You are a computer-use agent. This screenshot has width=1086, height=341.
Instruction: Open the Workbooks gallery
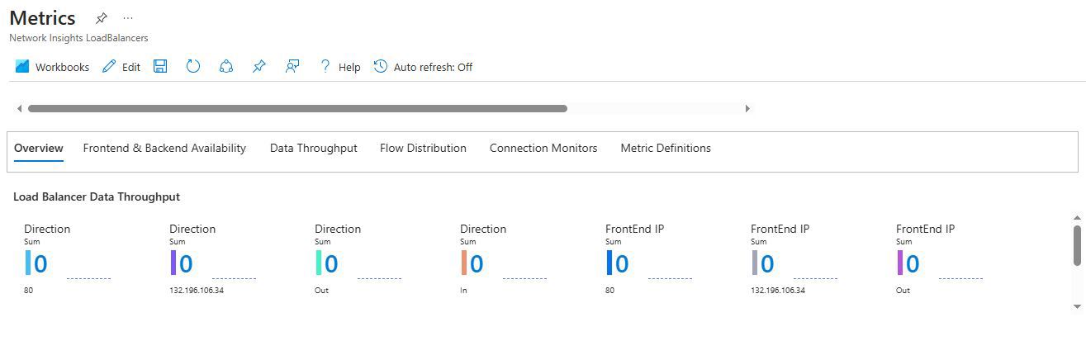[52, 67]
